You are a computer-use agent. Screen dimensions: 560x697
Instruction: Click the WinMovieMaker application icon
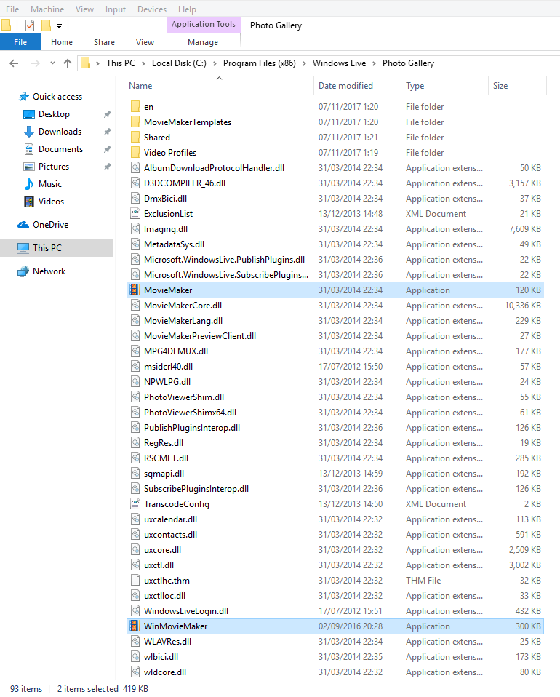135,626
